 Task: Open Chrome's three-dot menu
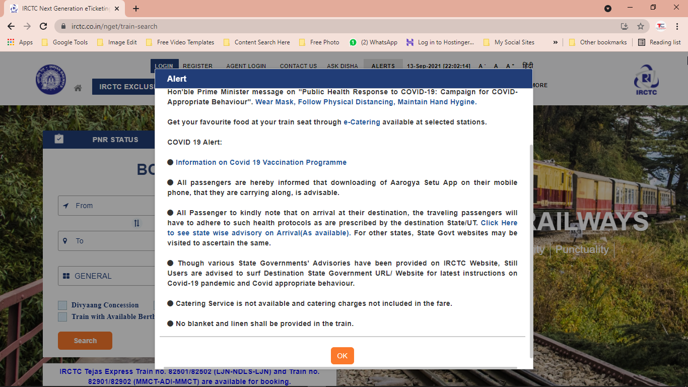[x=677, y=26]
